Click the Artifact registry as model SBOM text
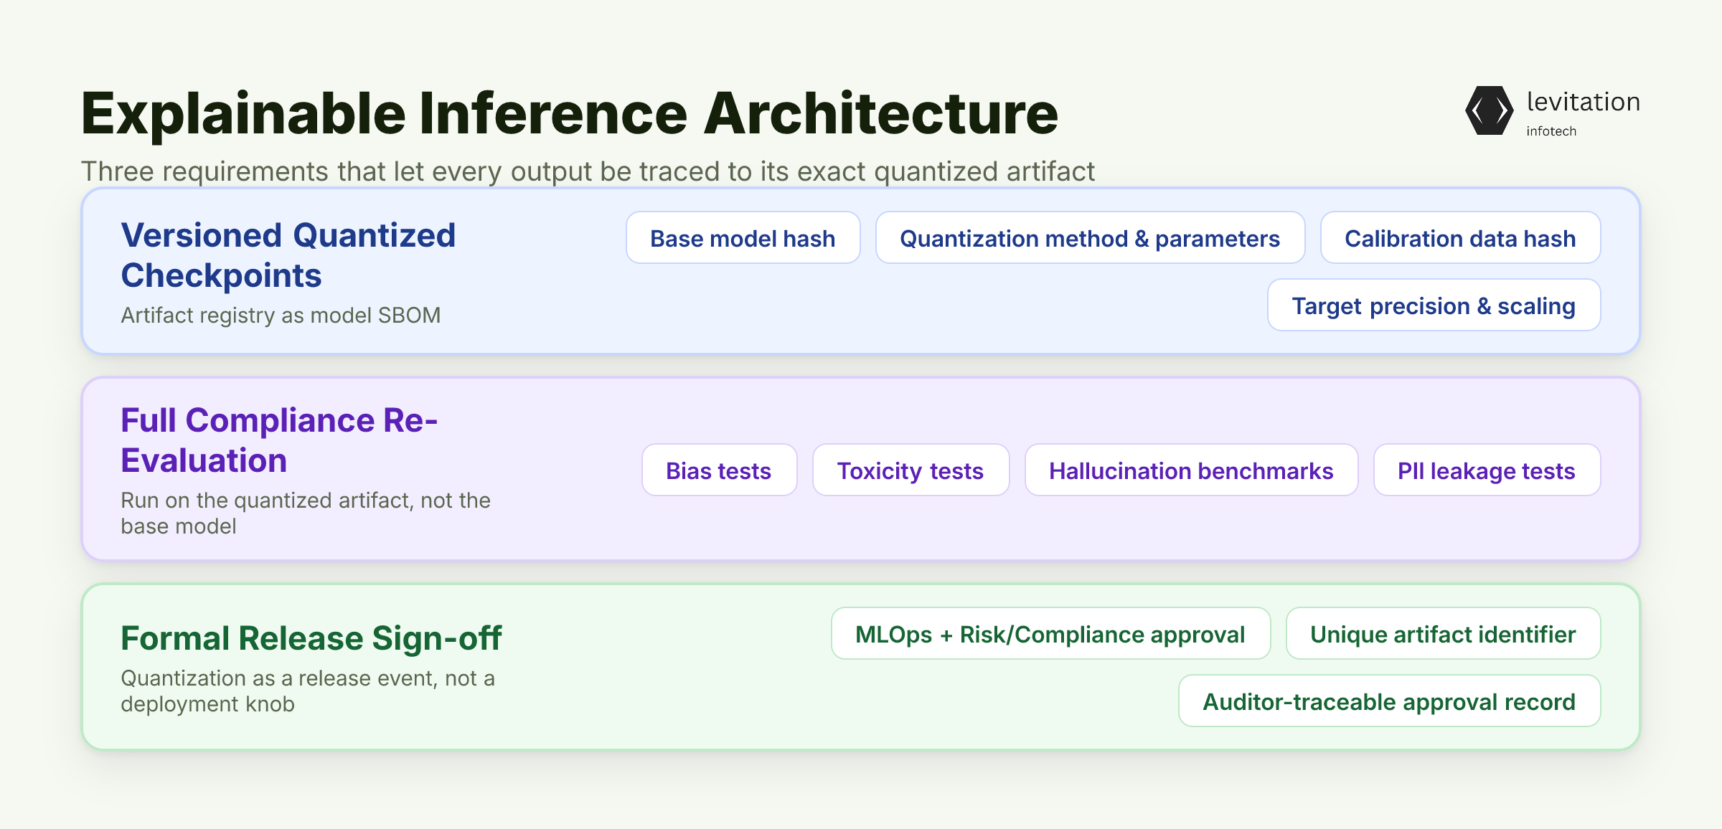1722x829 pixels. [x=281, y=315]
